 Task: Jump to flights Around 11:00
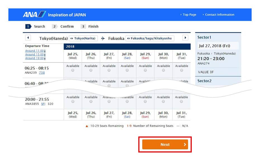(x=35, y=51)
